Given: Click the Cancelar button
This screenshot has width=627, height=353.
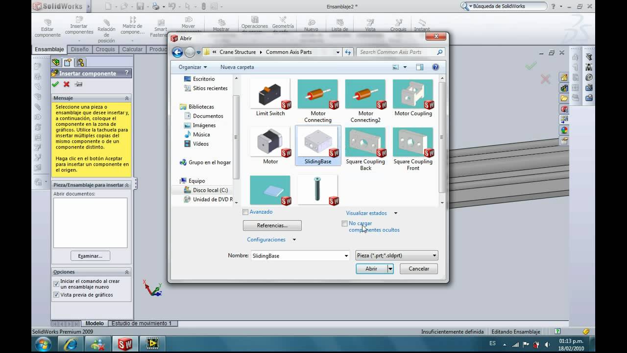Looking at the screenshot, I should pos(419,269).
